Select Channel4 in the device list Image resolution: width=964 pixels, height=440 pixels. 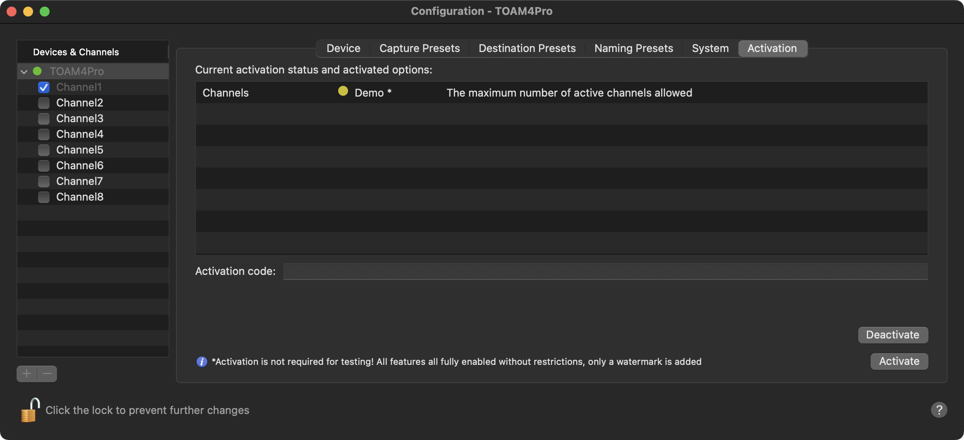pos(80,135)
